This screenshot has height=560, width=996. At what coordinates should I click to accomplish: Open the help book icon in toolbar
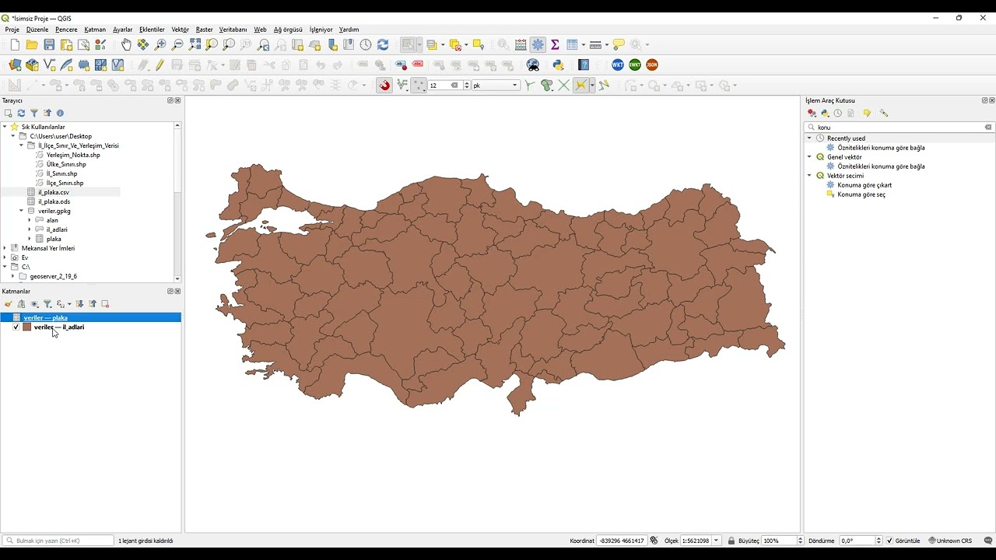pos(584,65)
